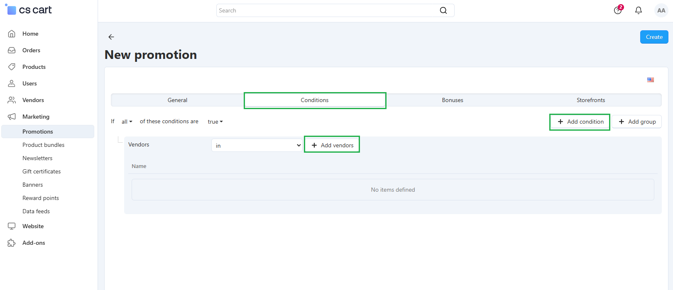Viewport: 673px width, 290px height.
Task: Open the quick-start guide icon with badge
Action: (x=618, y=10)
